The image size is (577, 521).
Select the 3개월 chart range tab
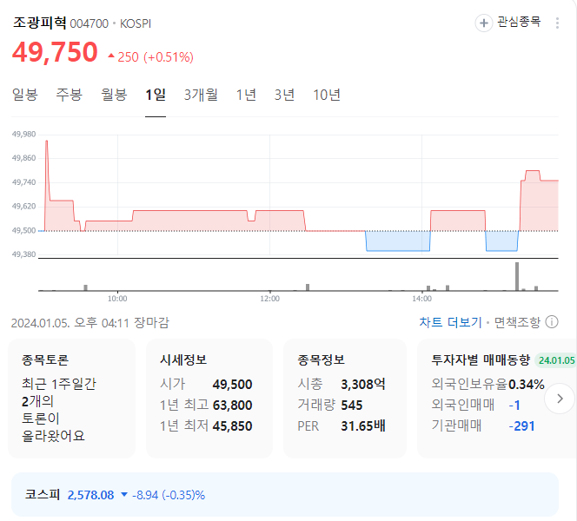point(201,95)
